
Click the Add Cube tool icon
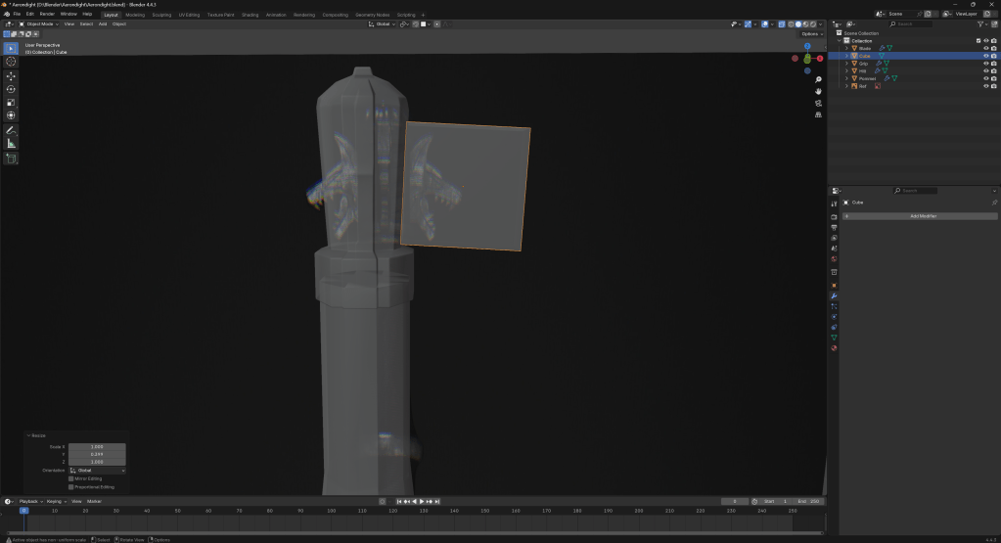[x=11, y=158]
